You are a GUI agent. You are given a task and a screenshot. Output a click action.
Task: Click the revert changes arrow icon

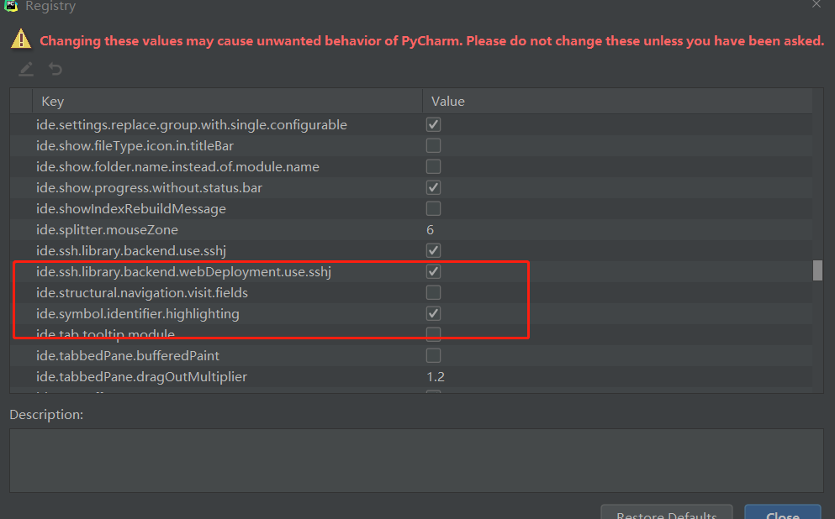click(x=55, y=69)
